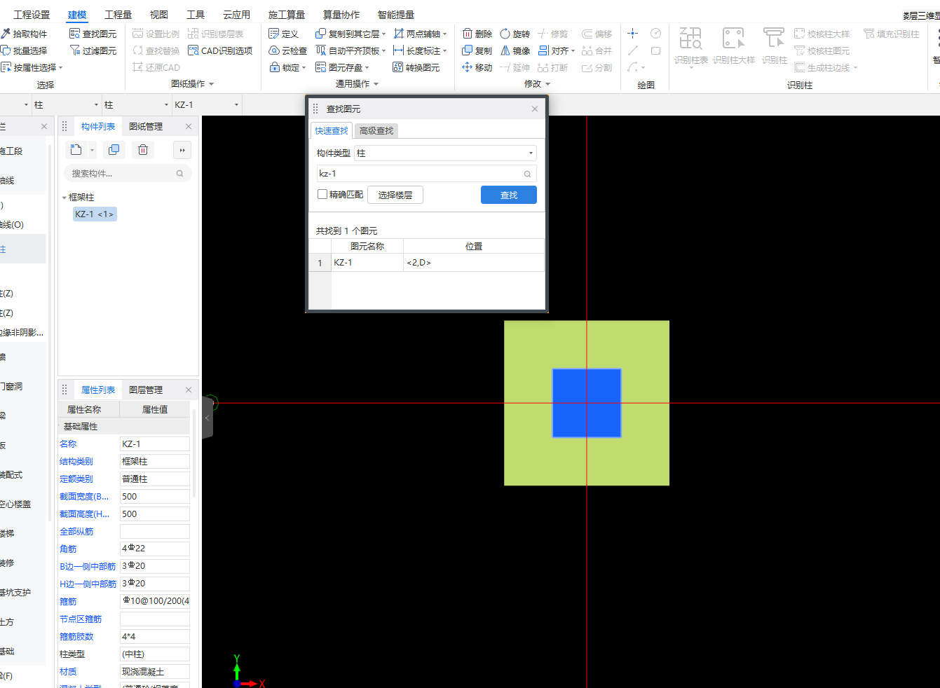Edit the 截面宽度 value field 500

[154, 496]
